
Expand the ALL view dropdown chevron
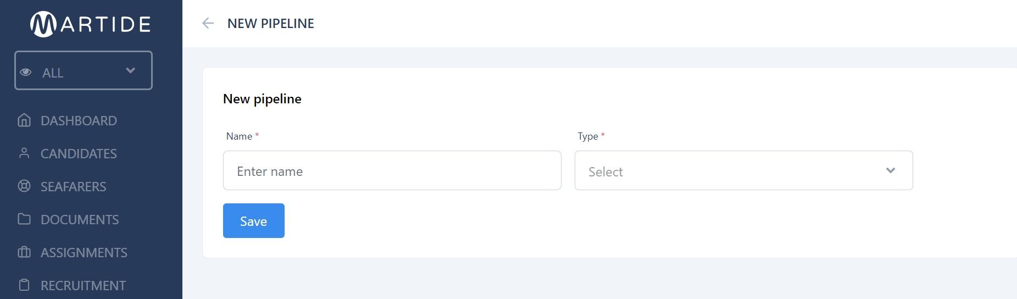(x=131, y=70)
